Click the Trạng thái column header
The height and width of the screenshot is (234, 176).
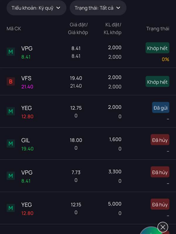(158, 28)
